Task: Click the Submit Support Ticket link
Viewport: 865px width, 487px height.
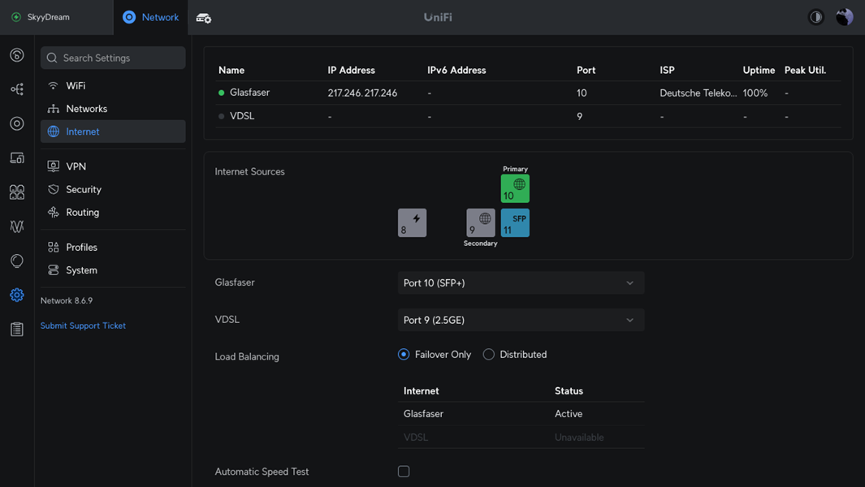Action: click(83, 325)
